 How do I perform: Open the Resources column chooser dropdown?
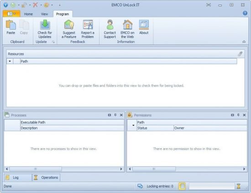click(10, 61)
